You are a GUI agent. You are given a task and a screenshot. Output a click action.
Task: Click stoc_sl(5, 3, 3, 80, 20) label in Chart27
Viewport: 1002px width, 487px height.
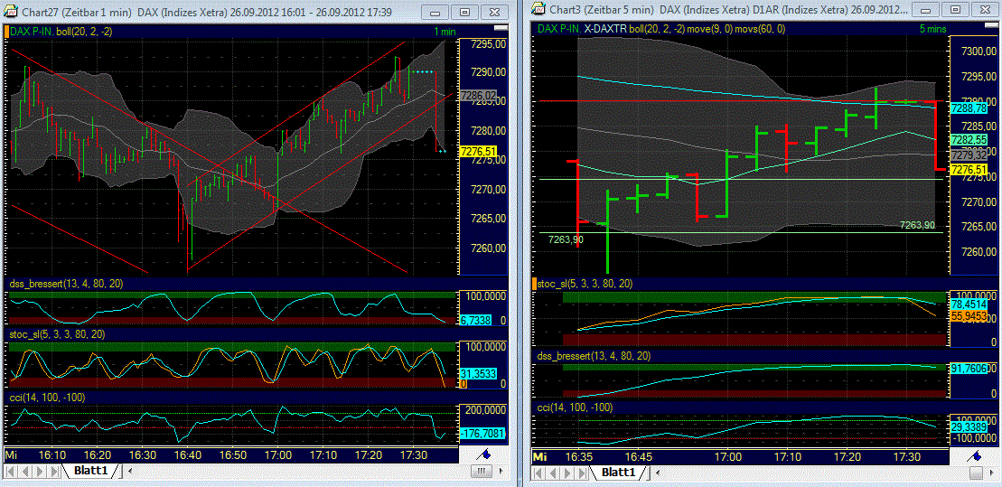point(58,333)
